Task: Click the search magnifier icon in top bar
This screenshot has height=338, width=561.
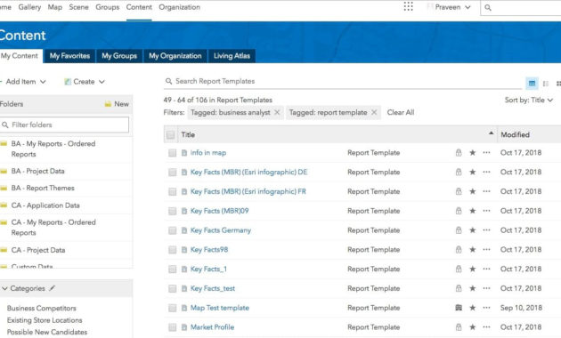Action: click(x=488, y=7)
